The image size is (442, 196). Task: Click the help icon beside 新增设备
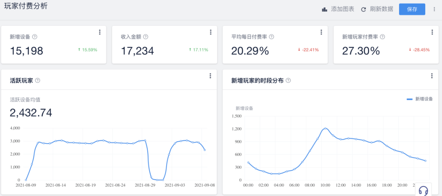click(x=35, y=37)
